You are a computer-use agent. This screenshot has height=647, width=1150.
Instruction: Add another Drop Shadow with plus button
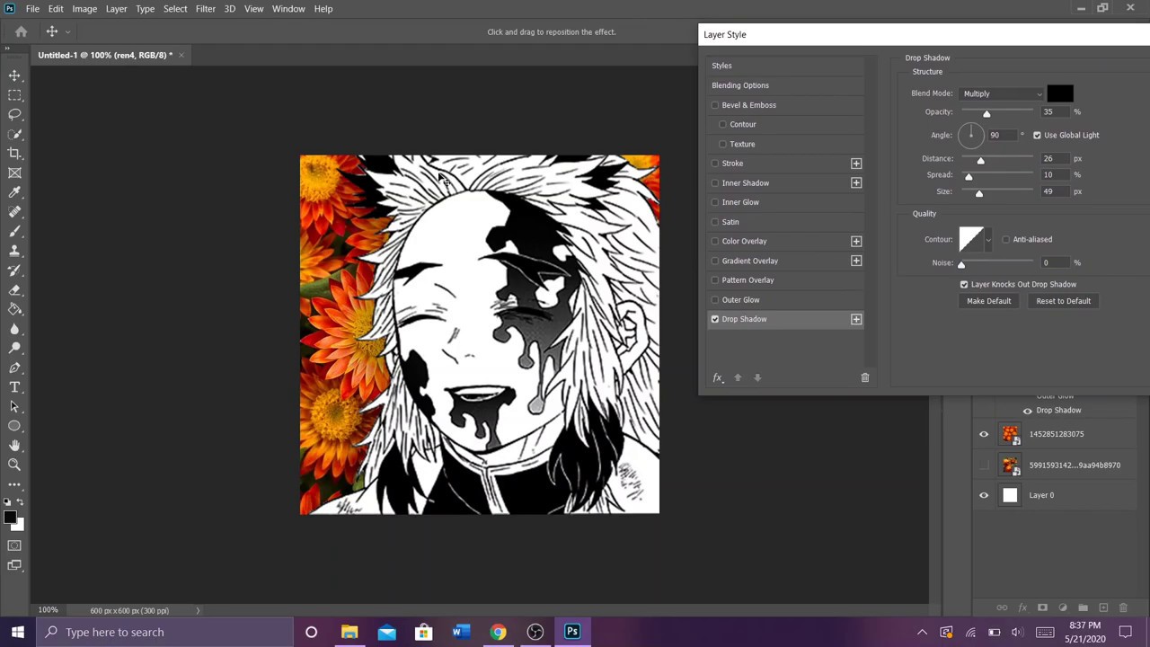(856, 319)
